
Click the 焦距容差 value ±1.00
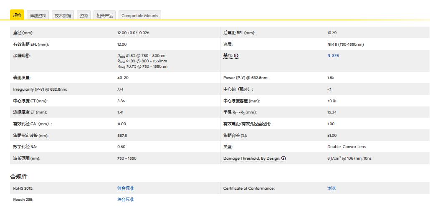pos(332,136)
